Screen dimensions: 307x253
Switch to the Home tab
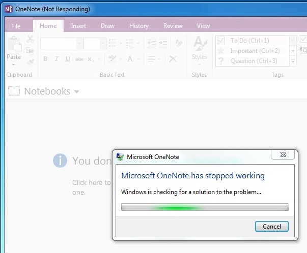point(48,26)
